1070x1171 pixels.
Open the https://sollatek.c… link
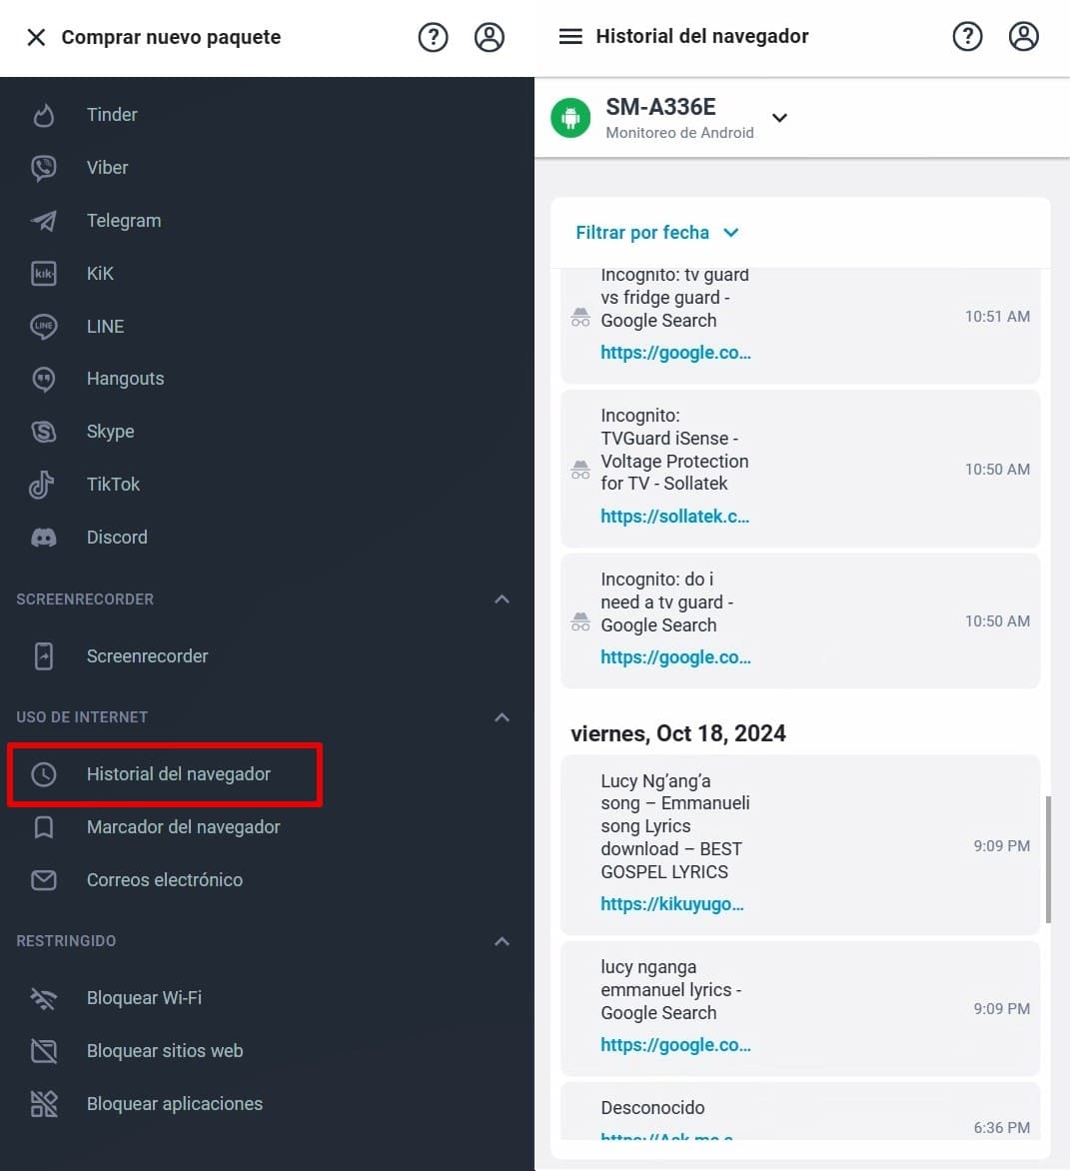675,517
